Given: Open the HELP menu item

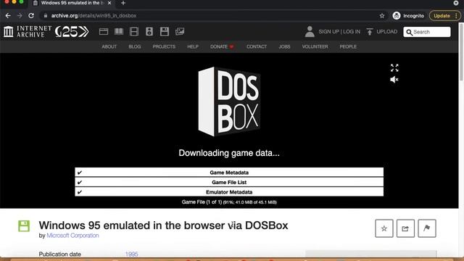Looking at the screenshot, I should point(193,46).
